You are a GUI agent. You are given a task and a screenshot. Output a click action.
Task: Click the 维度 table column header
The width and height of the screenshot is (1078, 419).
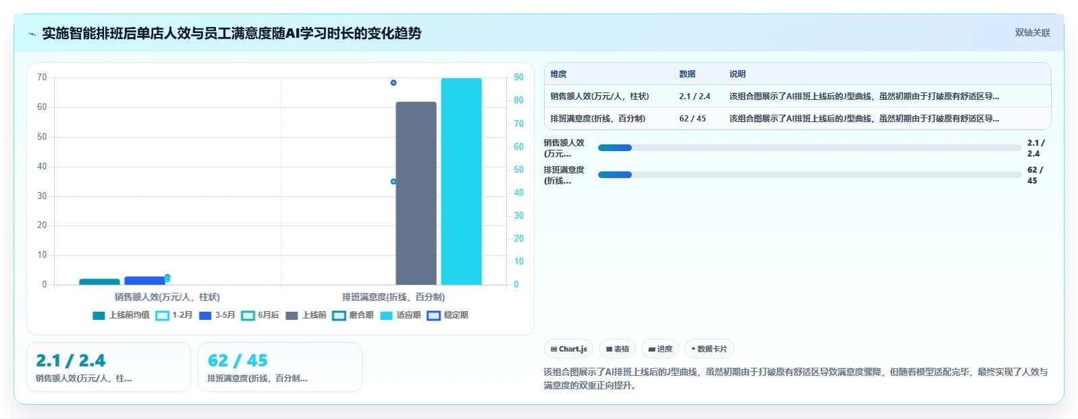tap(558, 74)
